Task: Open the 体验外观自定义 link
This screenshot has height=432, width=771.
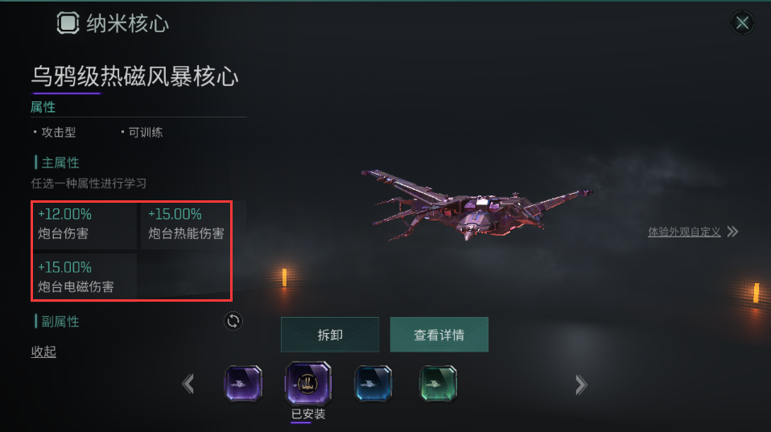Action: (x=684, y=232)
